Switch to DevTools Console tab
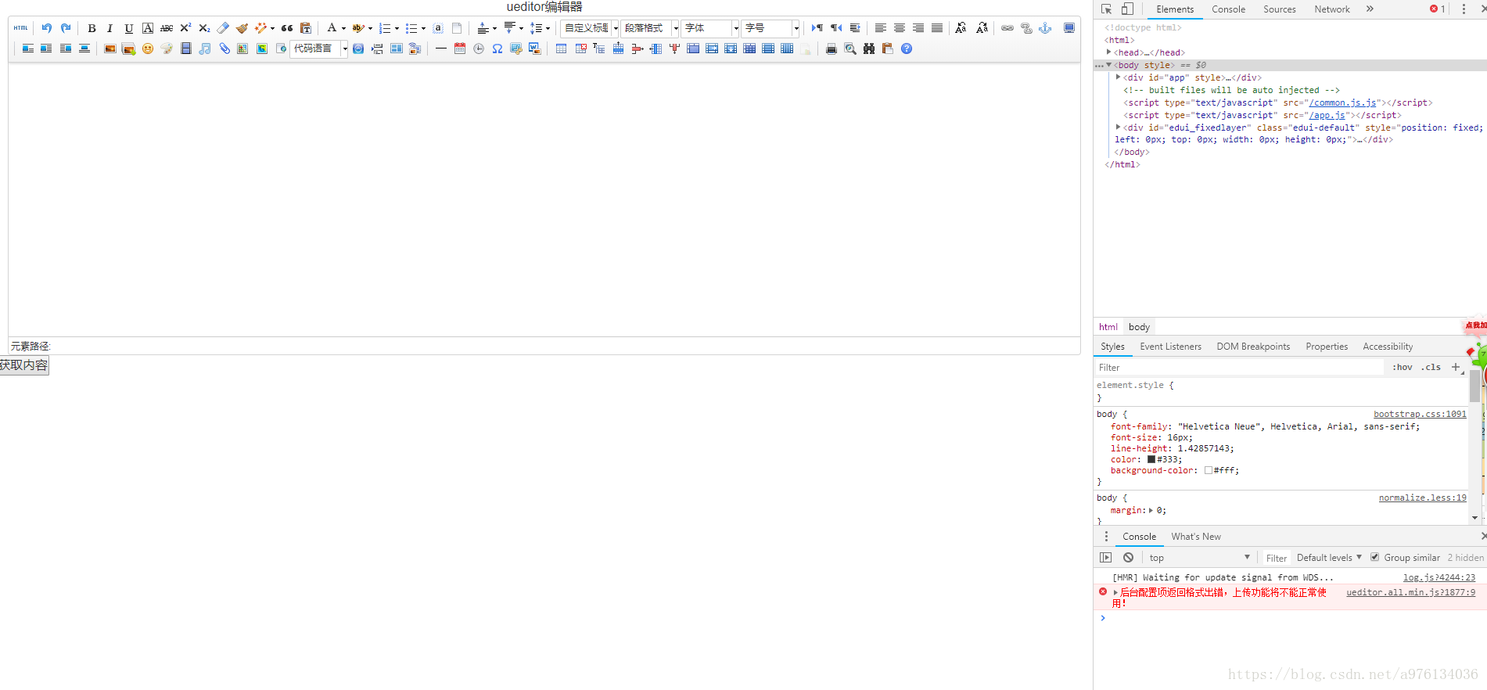Image resolution: width=1487 pixels, height=690 pixels. [x=1228, y=9]
